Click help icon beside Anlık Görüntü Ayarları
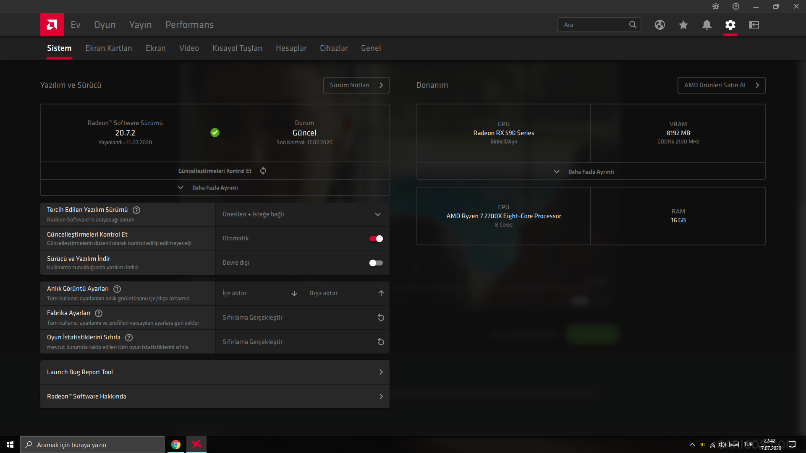Viewport: 806px width, 453px height. (117, 289)
